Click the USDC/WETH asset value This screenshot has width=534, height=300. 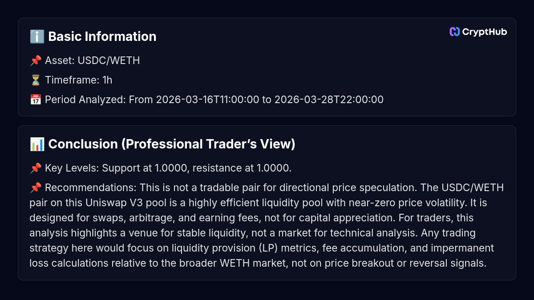109,60
